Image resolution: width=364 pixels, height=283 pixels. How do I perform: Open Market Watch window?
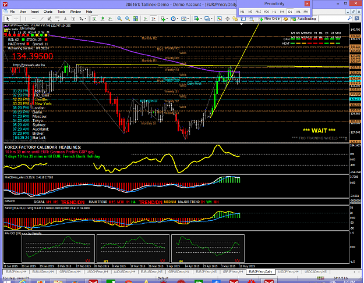tap(219, 19)
